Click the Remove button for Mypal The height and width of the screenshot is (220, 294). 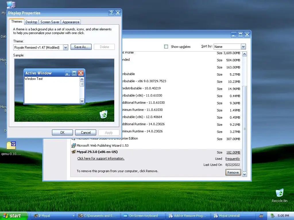pyautogui.click(x=233, y=172)
